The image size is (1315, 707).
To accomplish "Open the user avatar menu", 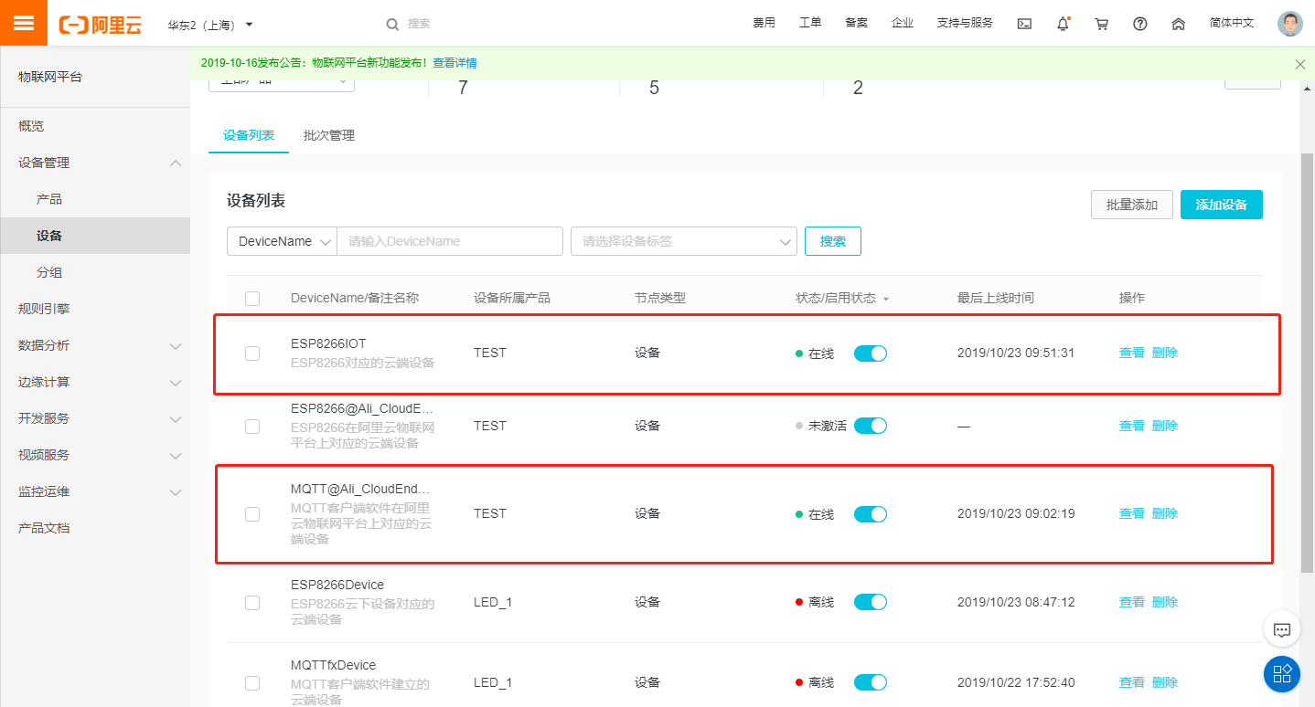I will pyautogui.click(x=1289, y=24).
